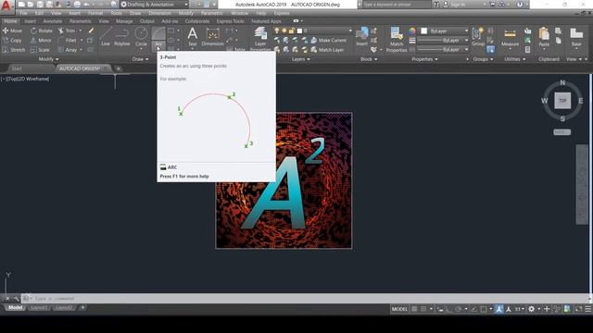Activate the Polyline tool
The image size is (593, 333).
click(x=121, y=37)
